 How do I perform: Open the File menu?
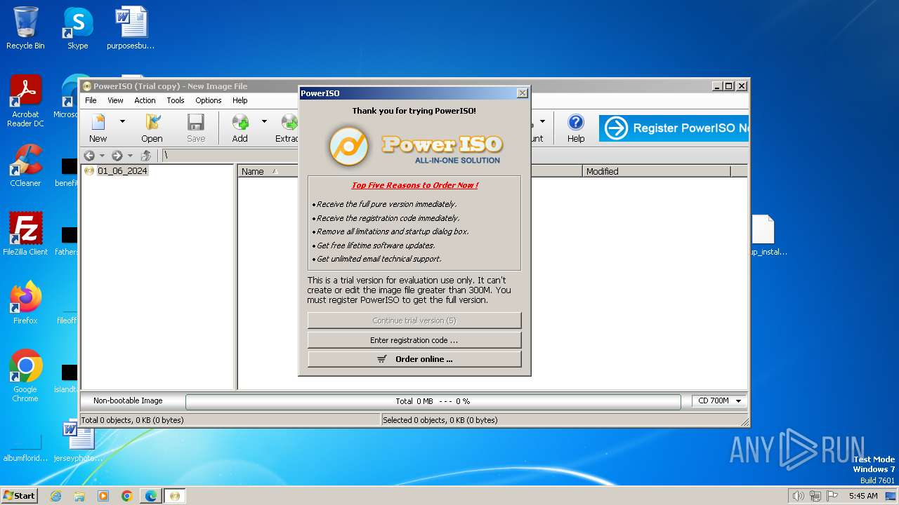91,100
